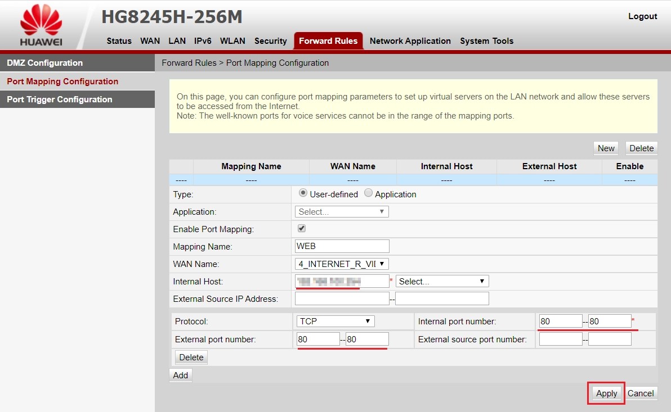The width and height of the screenshot is (671, 412).
Task: Uncheck Enable Port Mapping
Action: 301,228
